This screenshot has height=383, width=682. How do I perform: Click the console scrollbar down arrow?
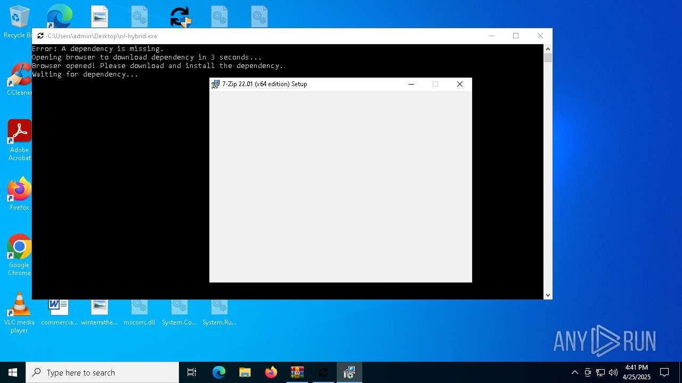(x=548, y=295)
